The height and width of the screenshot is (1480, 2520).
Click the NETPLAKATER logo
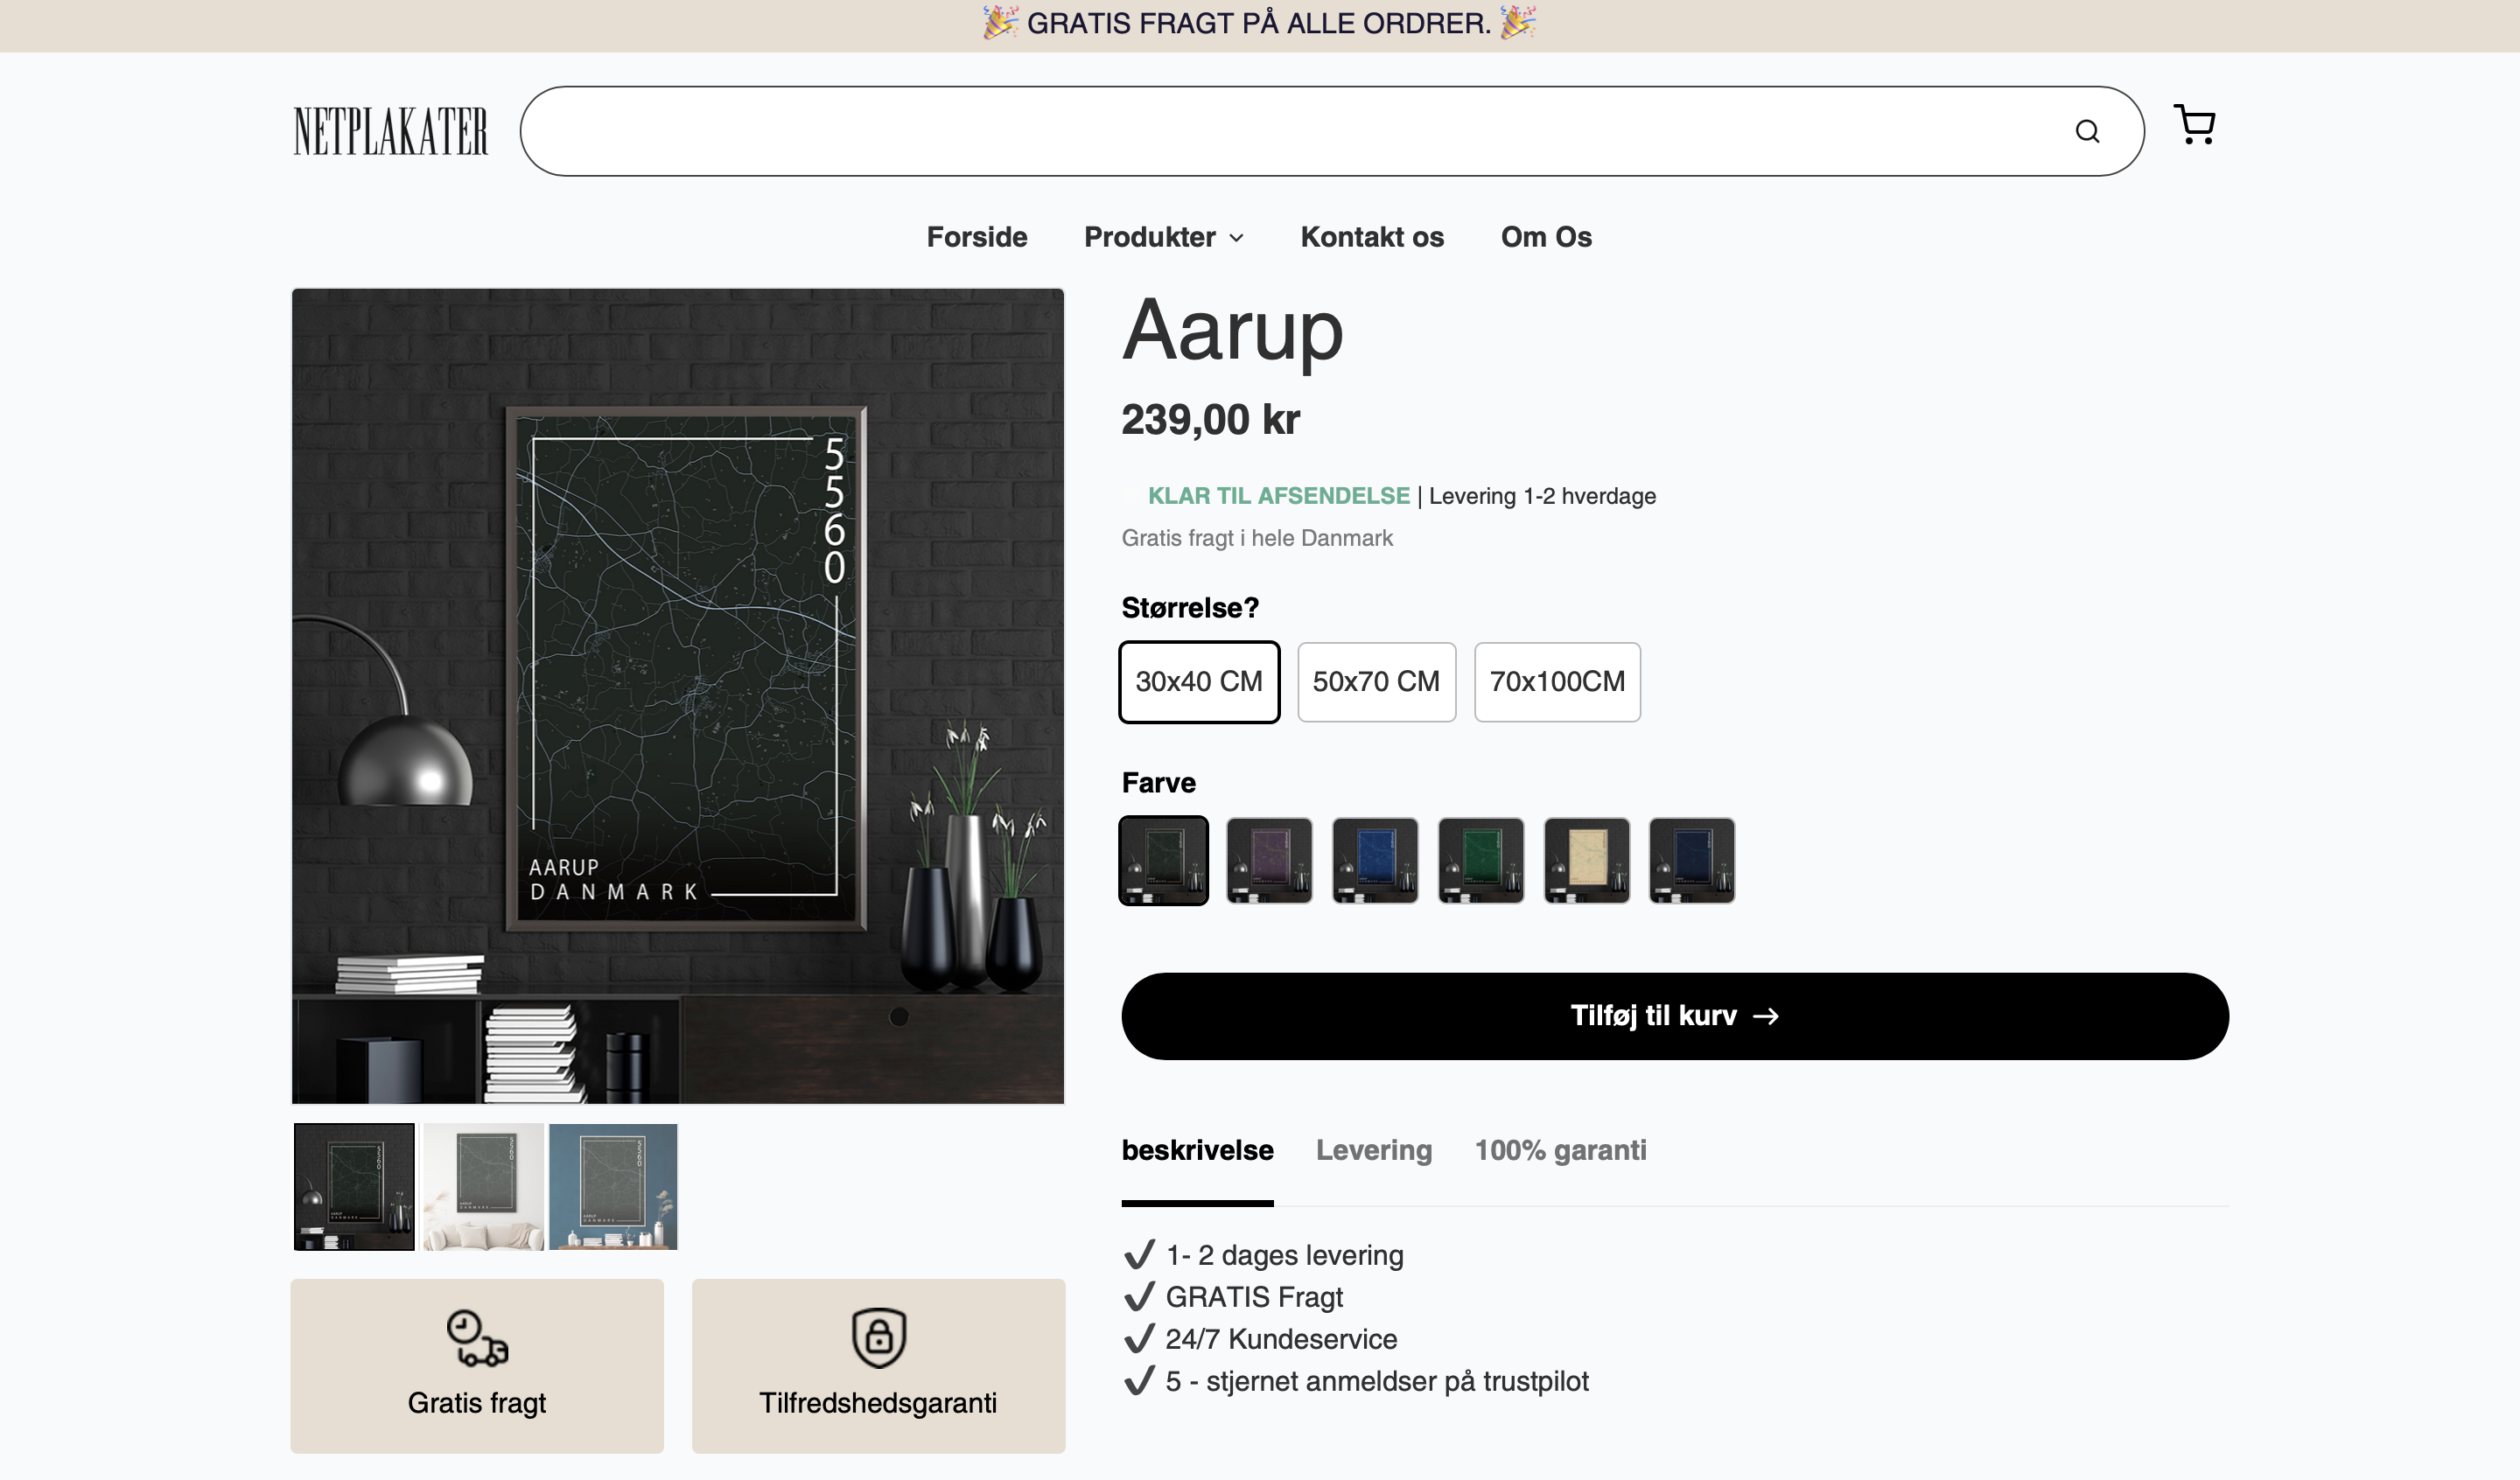point(390,131)
